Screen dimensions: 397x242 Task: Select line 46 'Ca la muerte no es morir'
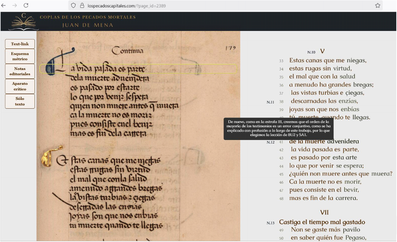(x=325, y=182)
